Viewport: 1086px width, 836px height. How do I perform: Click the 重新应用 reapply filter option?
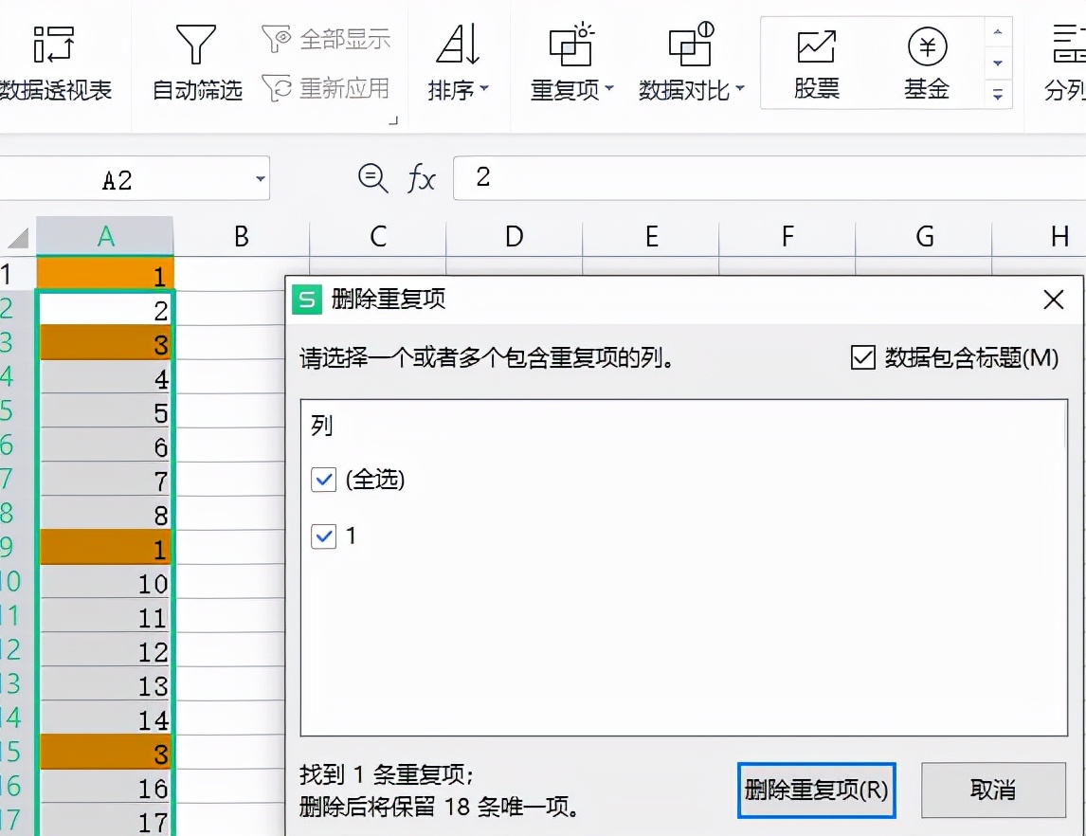[x=326, y=89]
